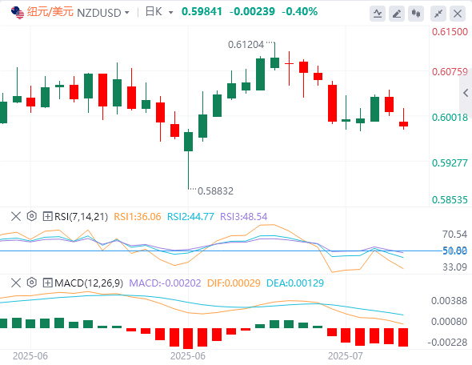This screenshot has height=365, width=472.
Task: Click the RSI(7,14,21) indicator label
Action: tap(81, 217)
